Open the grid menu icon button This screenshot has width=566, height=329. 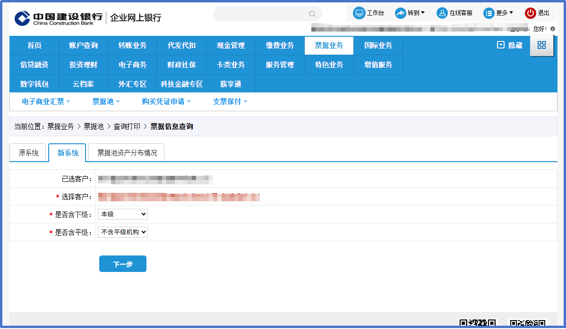pyautogui.click(x=542, y=45)
